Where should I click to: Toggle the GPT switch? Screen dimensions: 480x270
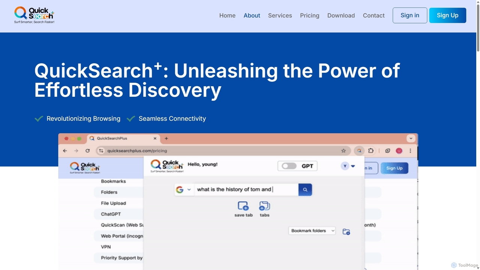pyautogui.click(x=289, y=166)
